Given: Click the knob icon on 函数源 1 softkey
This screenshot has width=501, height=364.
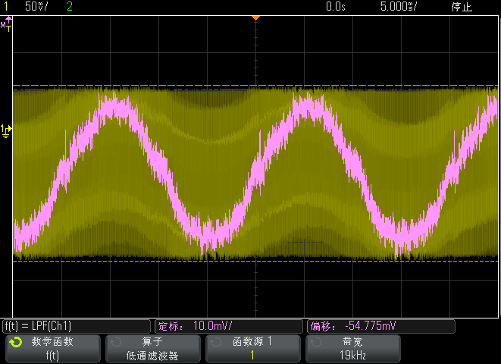Looking at the screenshot, I should point(216,342).
